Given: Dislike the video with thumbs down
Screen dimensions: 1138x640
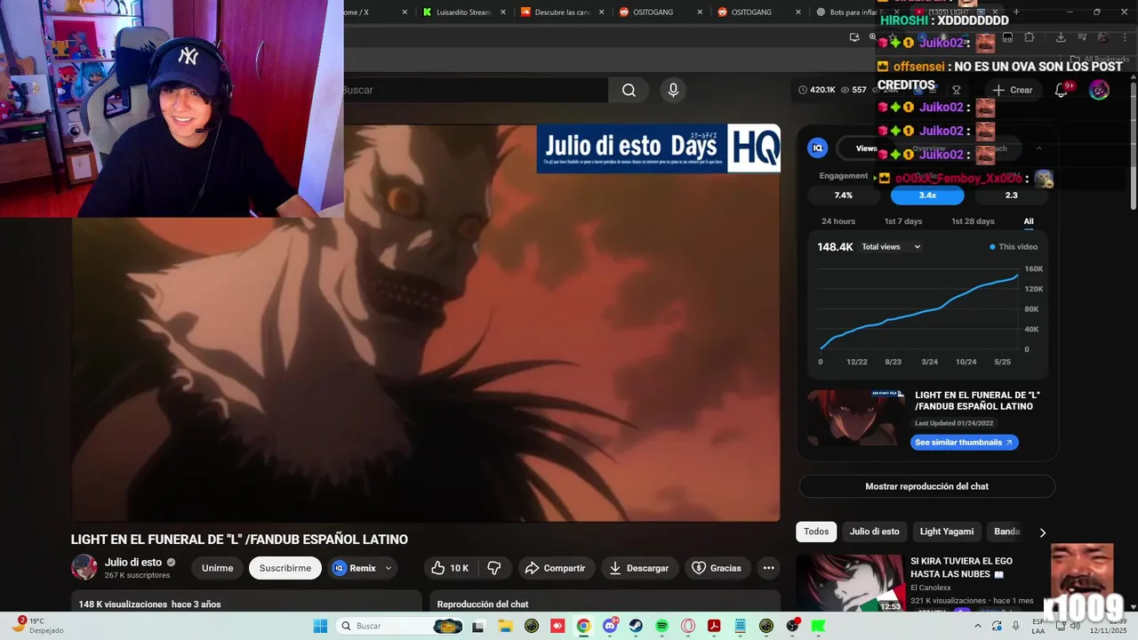Looking at the screenshot, I should pyautogui.click(x=494, y=568).
